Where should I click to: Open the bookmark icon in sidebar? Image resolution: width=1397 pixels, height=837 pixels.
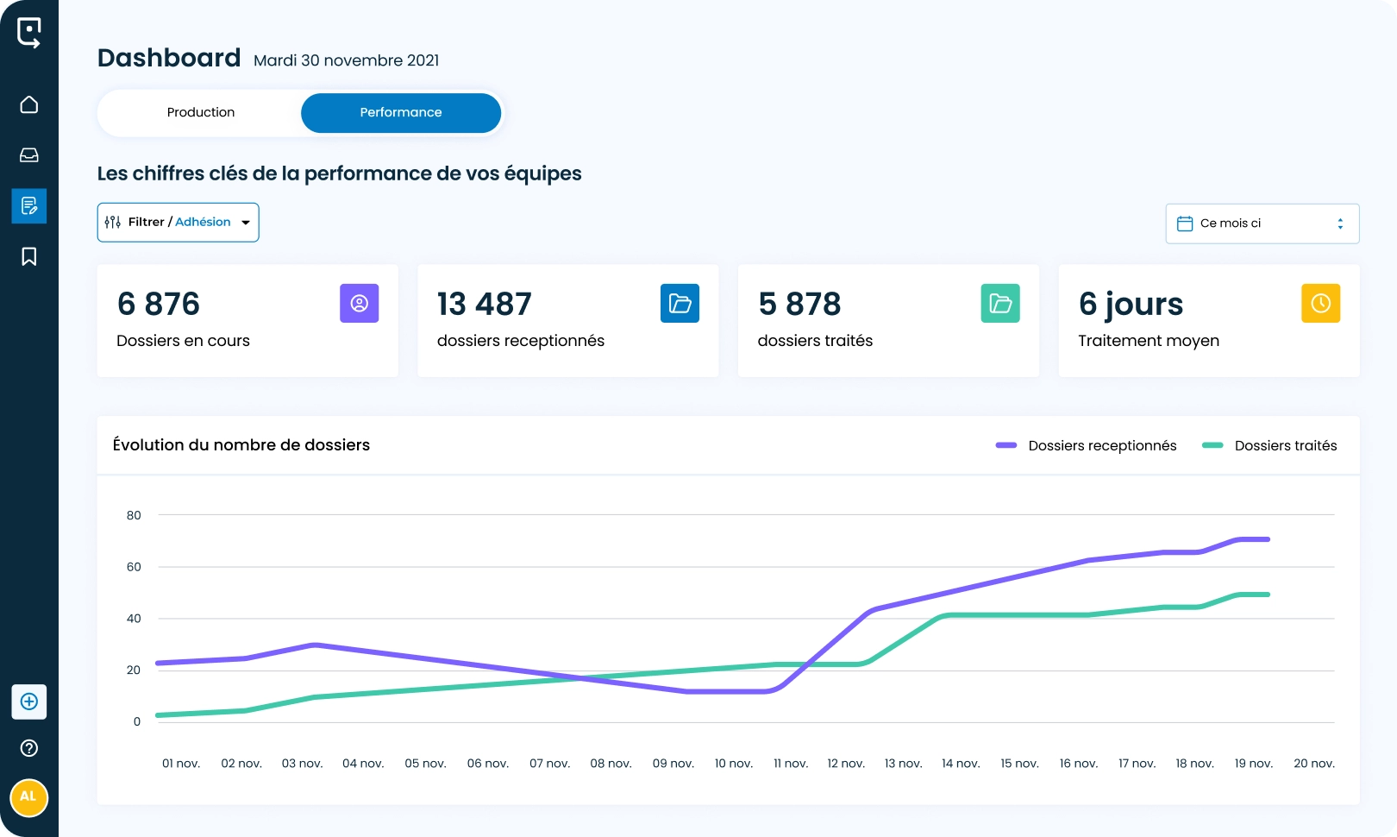[29, 256]
